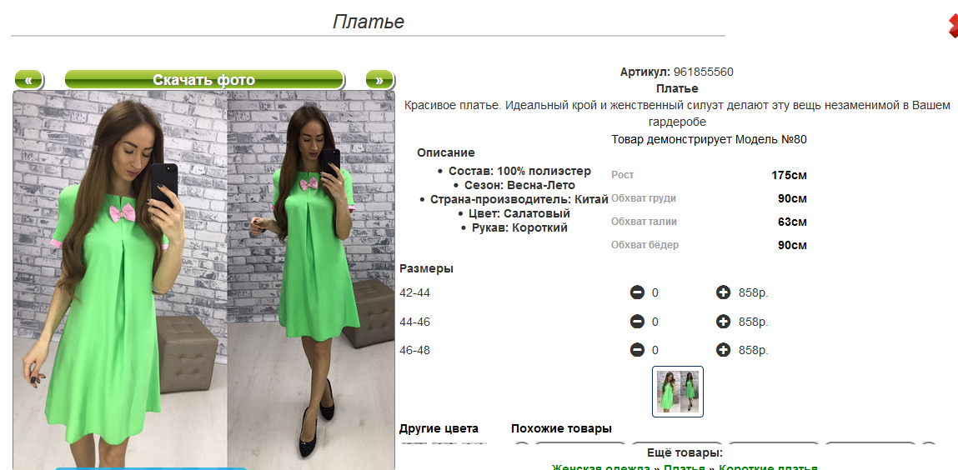Open the Женская одежда category link
The width and height of the screenshot is (958, 470).
coord(600,467)
